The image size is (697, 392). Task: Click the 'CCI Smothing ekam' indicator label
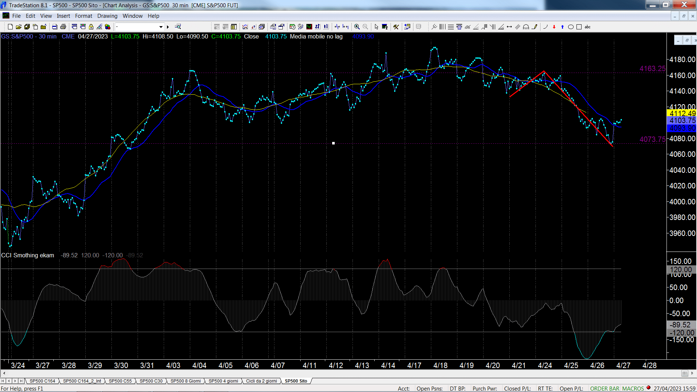coord(28,256)
